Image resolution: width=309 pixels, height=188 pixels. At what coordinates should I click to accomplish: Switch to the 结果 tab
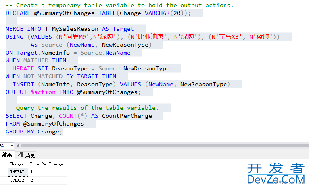(7, 155)
